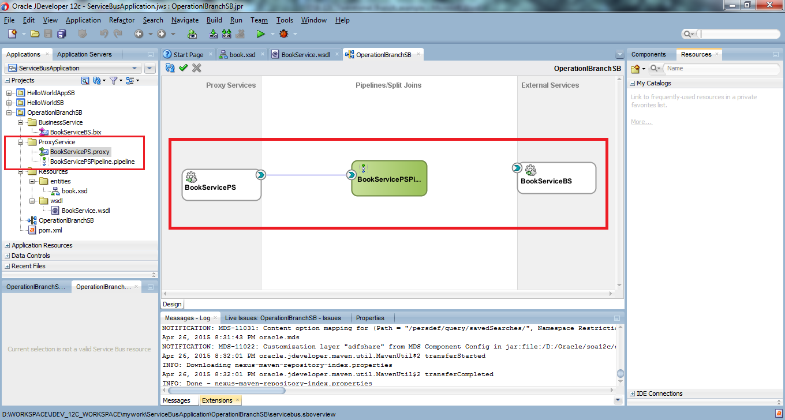Open the Navigate menu
The image size is (785, 420).
185,20
